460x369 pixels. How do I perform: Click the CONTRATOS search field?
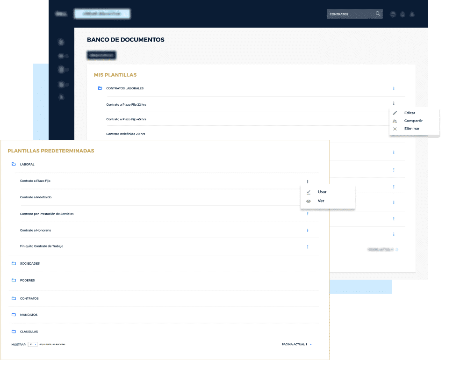coord(355,14)
